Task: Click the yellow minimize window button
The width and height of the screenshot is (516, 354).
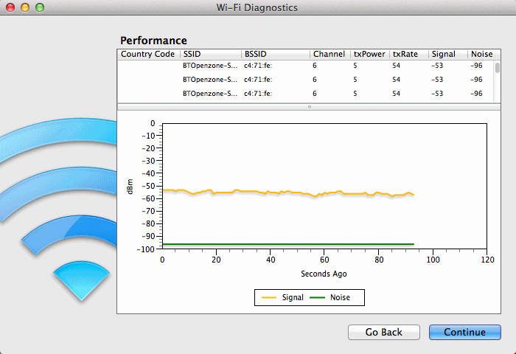Action: coord(25,7)
